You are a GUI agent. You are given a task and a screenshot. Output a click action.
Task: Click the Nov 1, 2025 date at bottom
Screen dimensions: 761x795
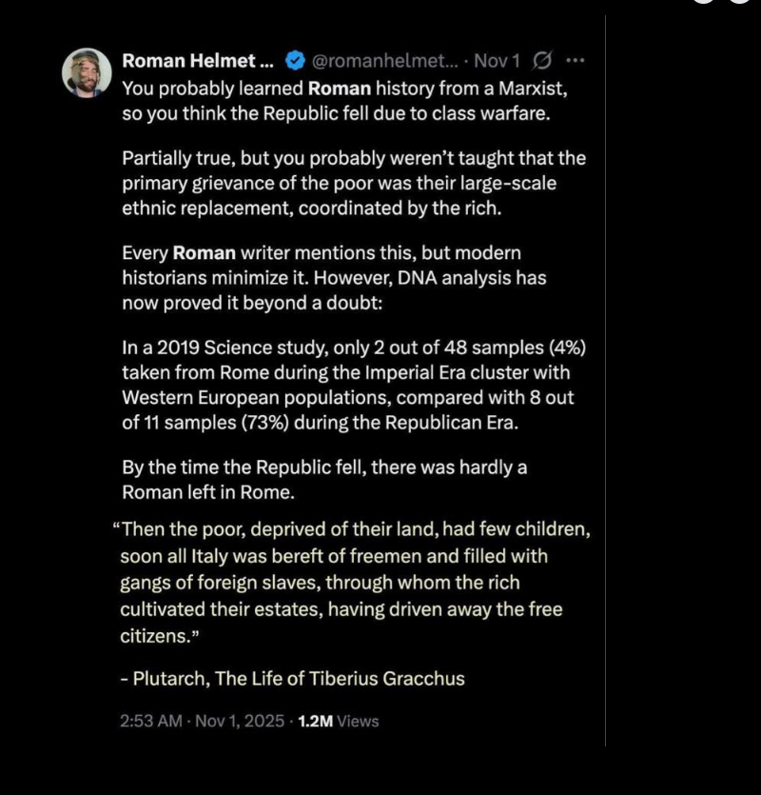pos(238,721)
